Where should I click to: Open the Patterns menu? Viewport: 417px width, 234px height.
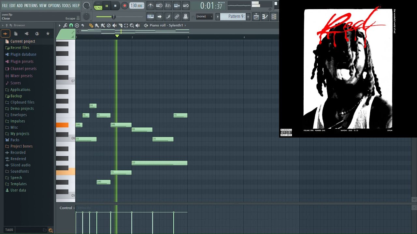31,6
